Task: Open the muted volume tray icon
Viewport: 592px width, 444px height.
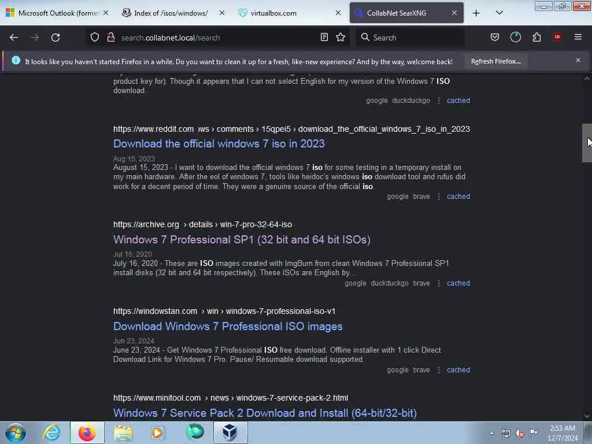Action: (x=520, y=434)
